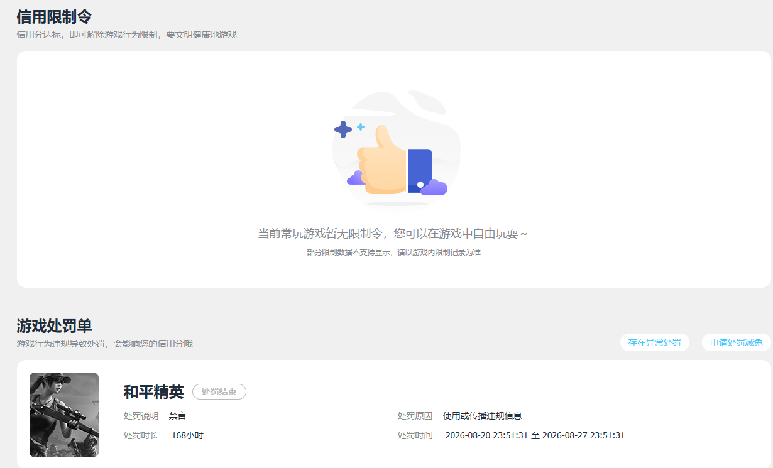Image resolution: width=773 pixels, height=468 pixels.
Task: Open the 申请处罚减免 request
Action: click(x=736, y=342)
